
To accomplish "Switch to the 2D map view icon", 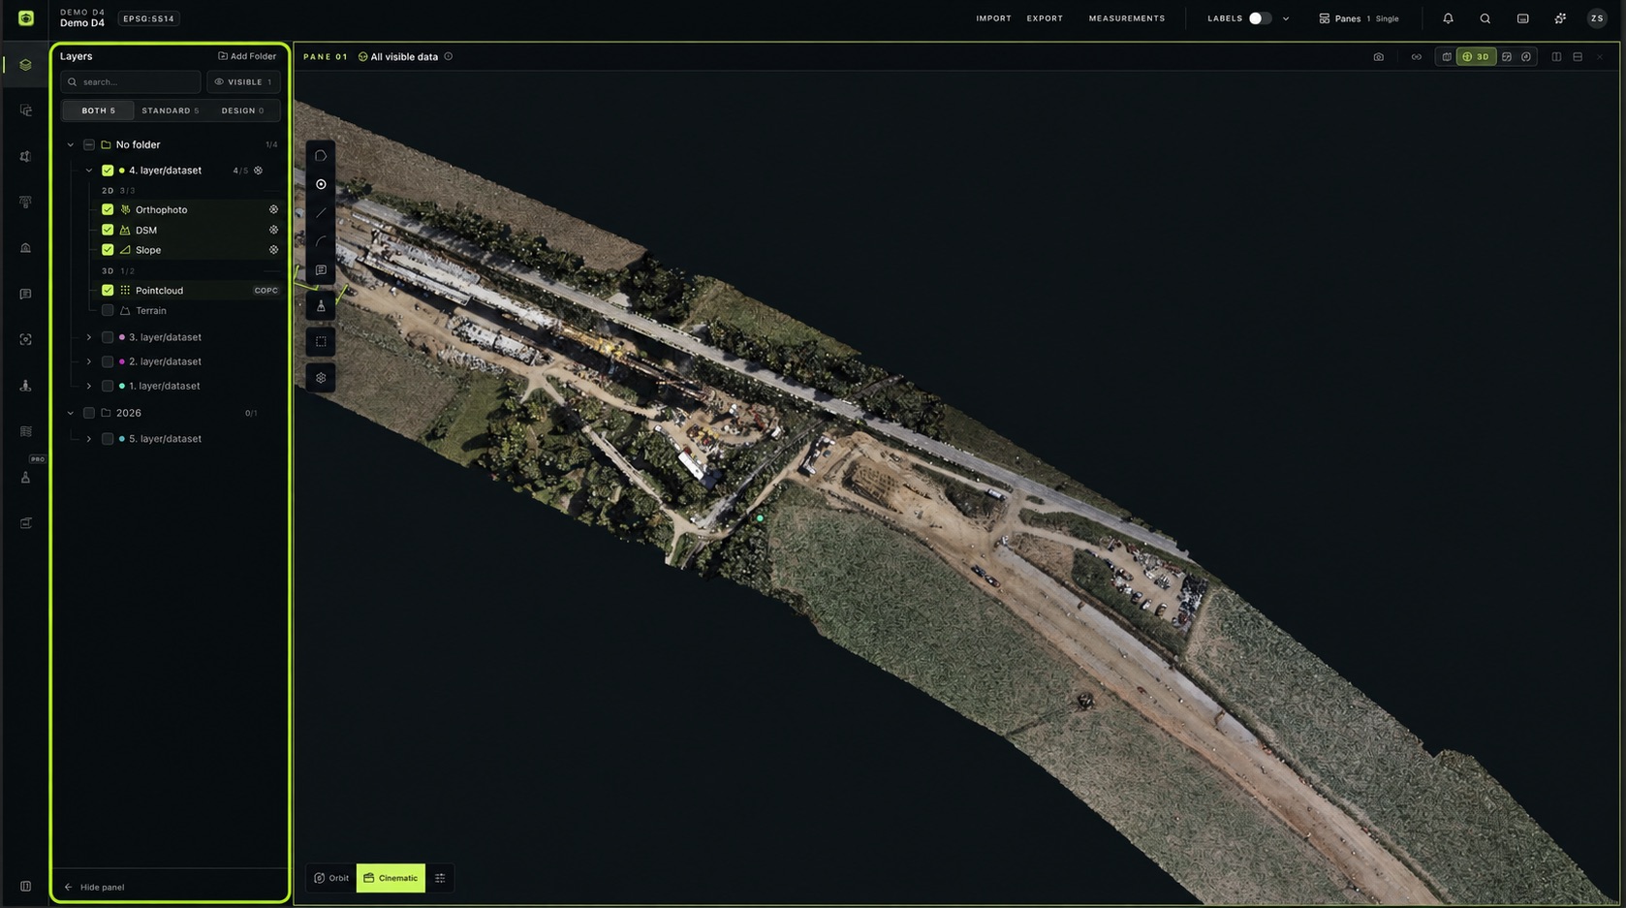I will [x=1447, y=57].
